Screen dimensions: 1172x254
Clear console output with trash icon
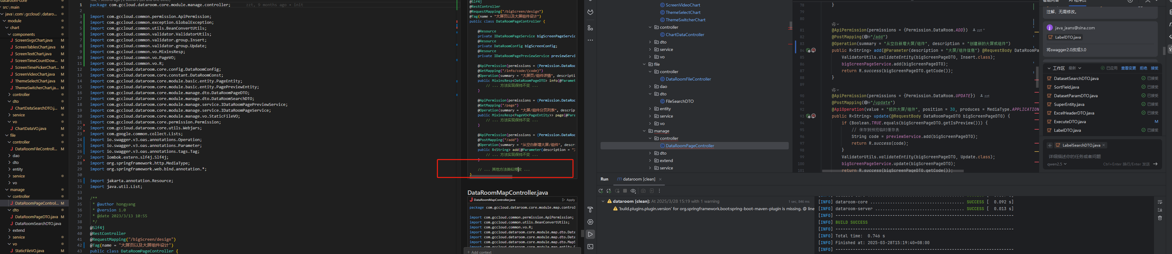click(1160, 218)
